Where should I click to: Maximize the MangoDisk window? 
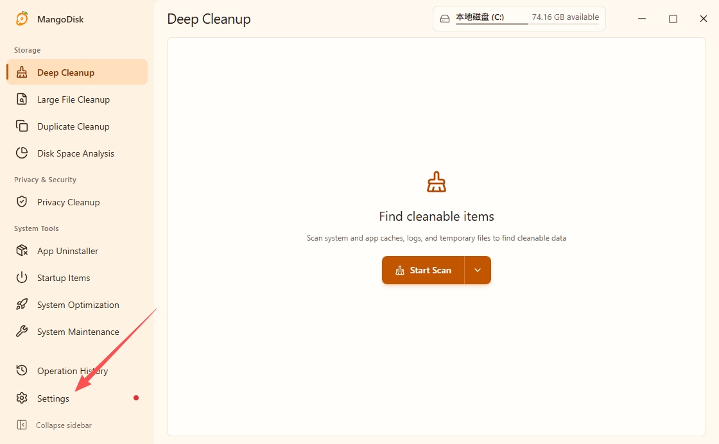tap(673, 19)
